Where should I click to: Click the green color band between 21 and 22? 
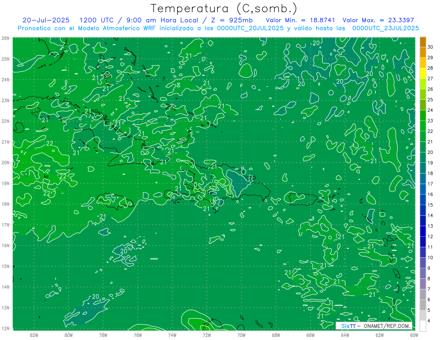(423, 136)
